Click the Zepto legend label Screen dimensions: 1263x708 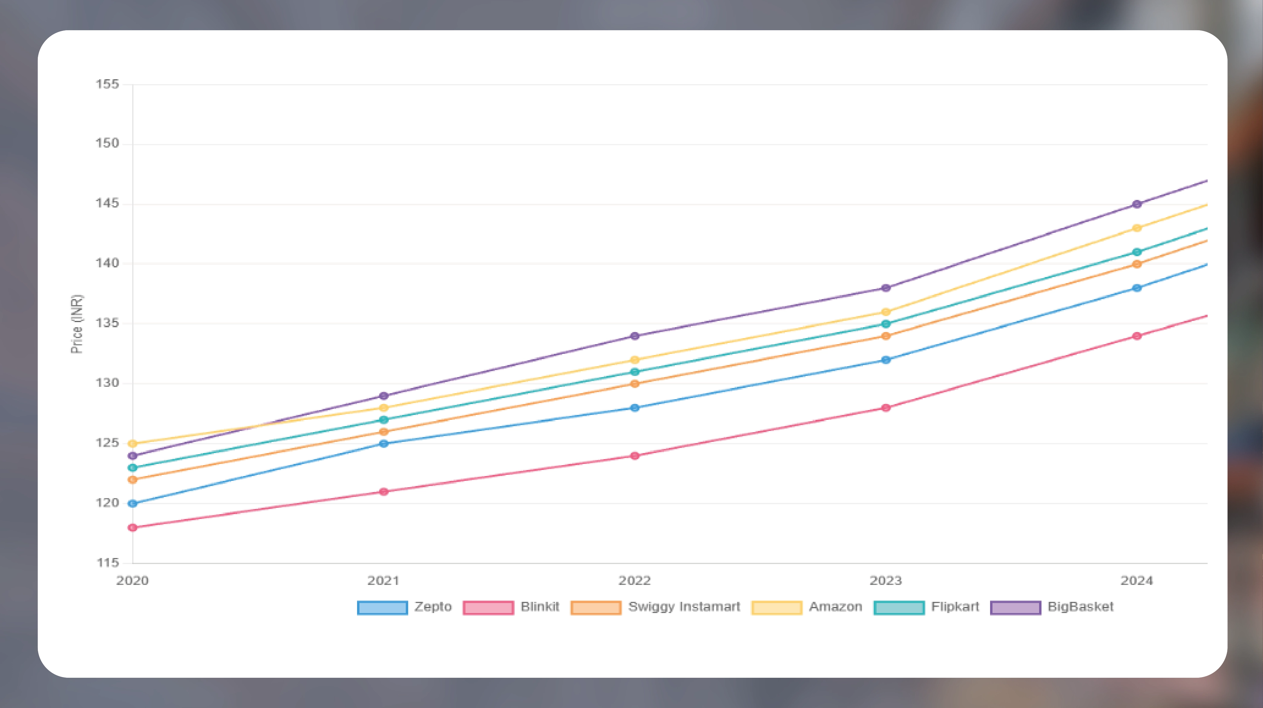[432, 607]
